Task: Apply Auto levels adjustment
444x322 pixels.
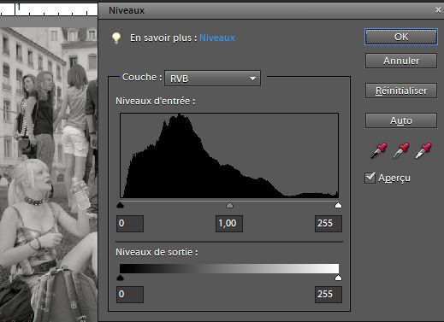Action: tap(401, 120)
